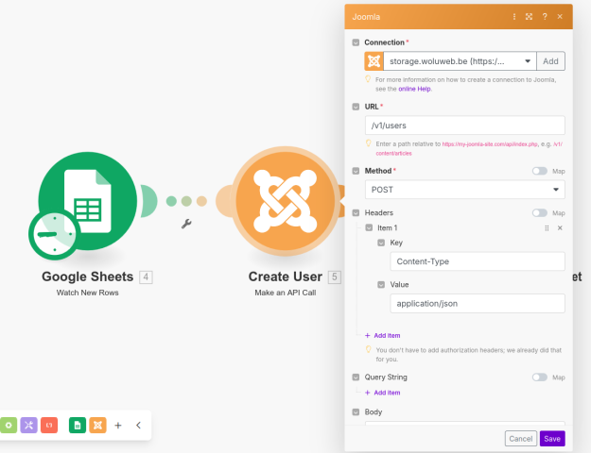Toggle the Query String checkbox

point(356,377)
